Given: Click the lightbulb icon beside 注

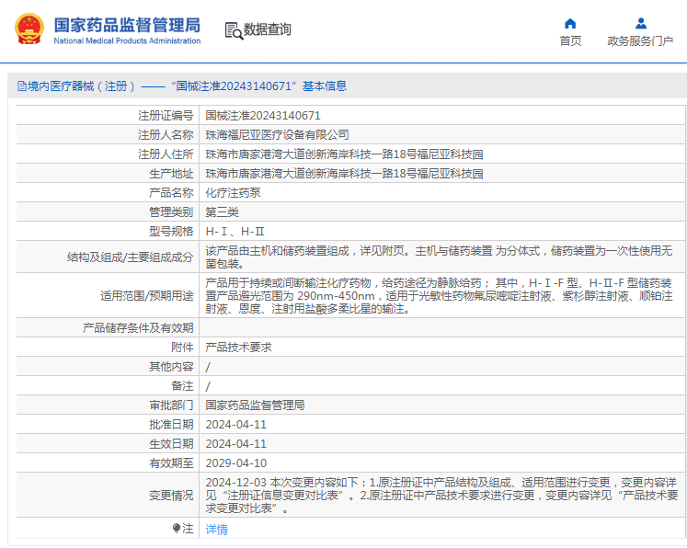Looking at the screenshot, I should pyautogui.click(x=177, y=529).
